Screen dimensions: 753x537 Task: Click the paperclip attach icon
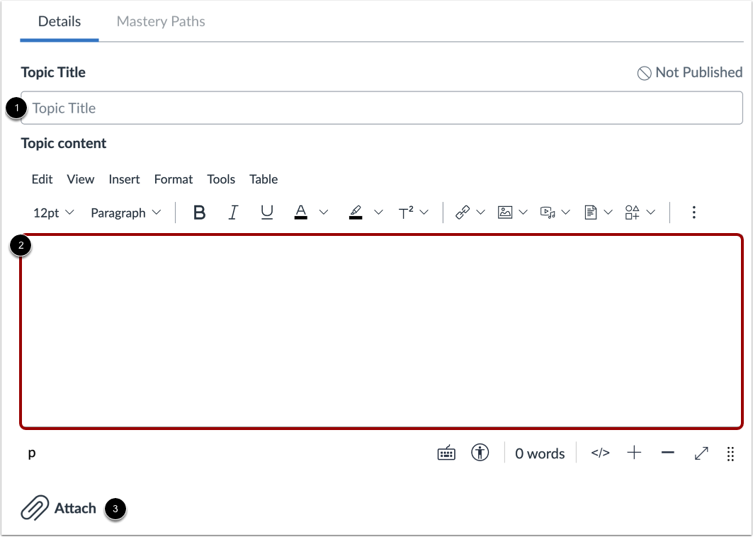[x=35, y=508]
